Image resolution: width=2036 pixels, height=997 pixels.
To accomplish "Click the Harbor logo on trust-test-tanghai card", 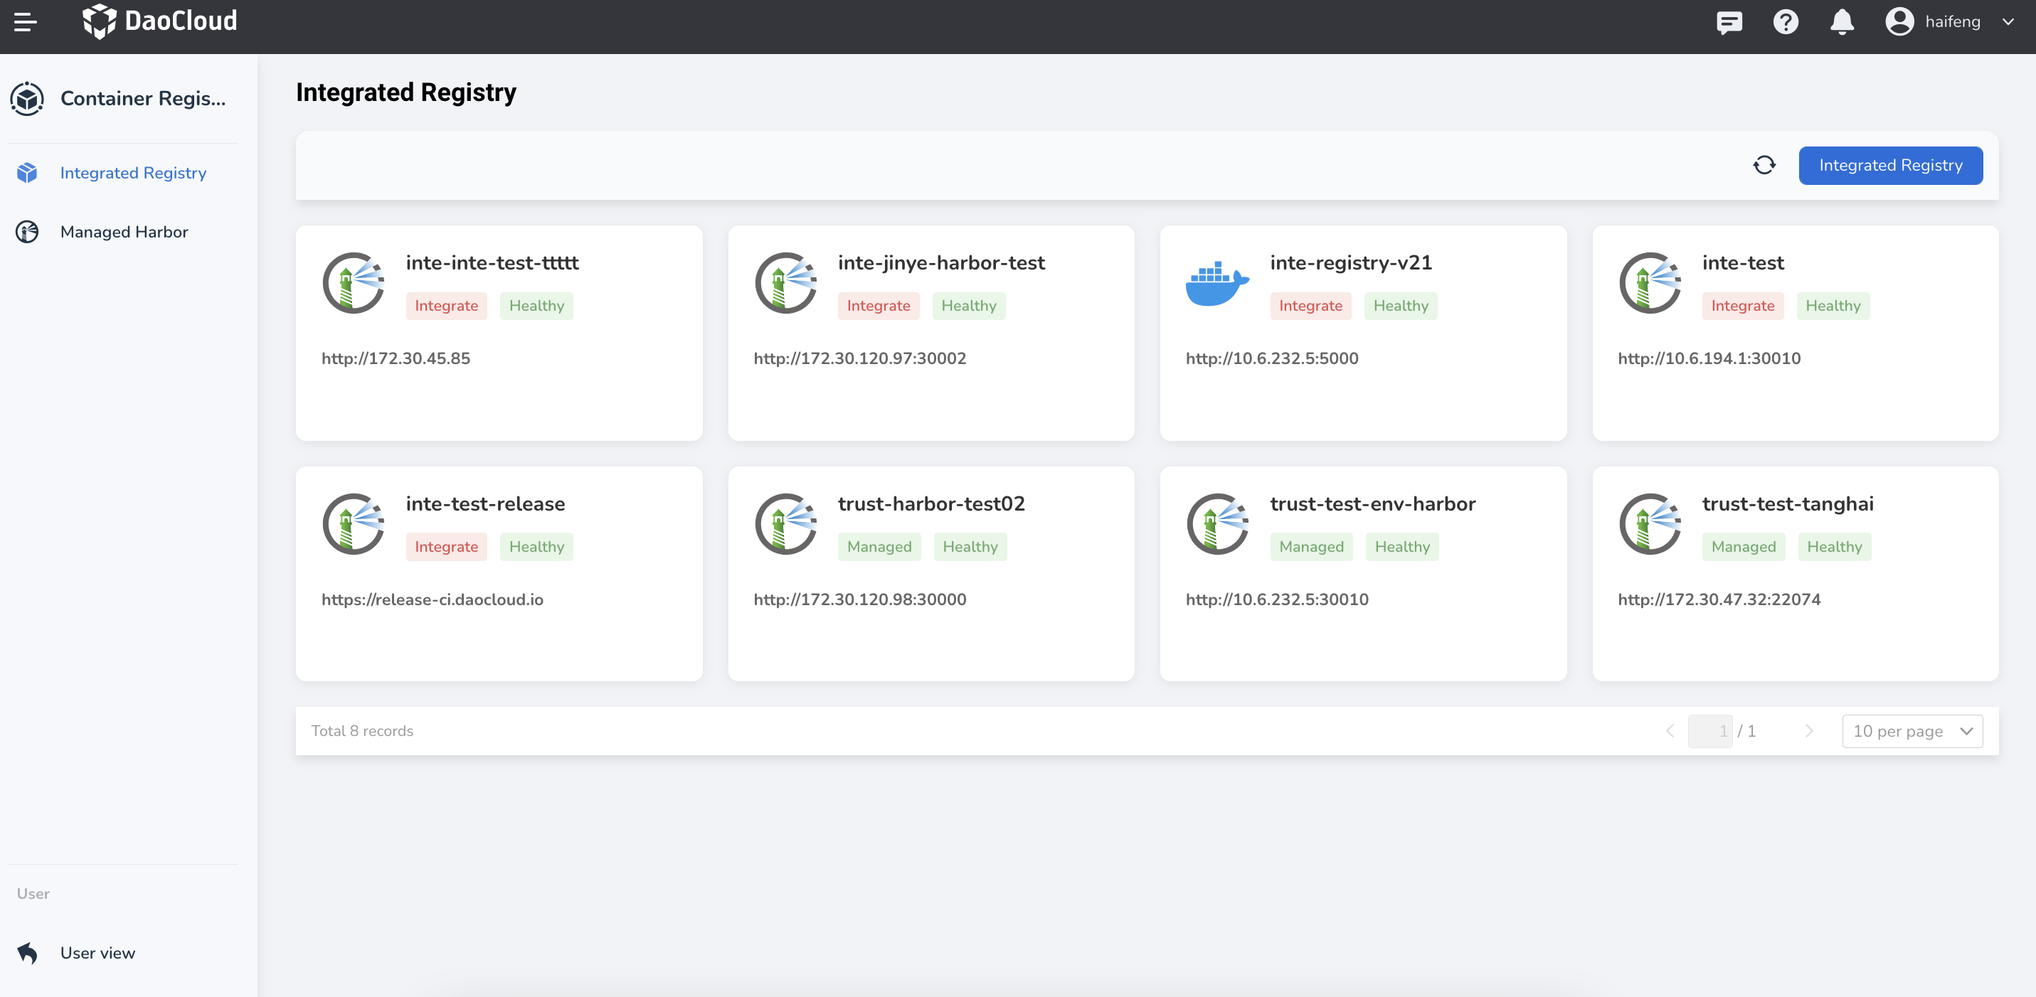I will point(1650,524).
